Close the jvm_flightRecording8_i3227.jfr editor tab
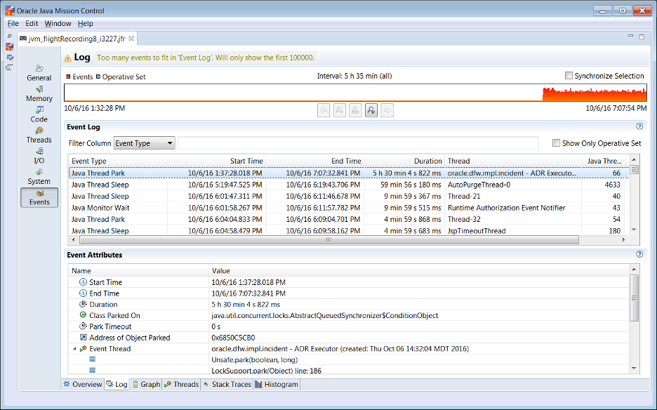The height and width of the screenshot is (410, 657). [x=131, y=39]
